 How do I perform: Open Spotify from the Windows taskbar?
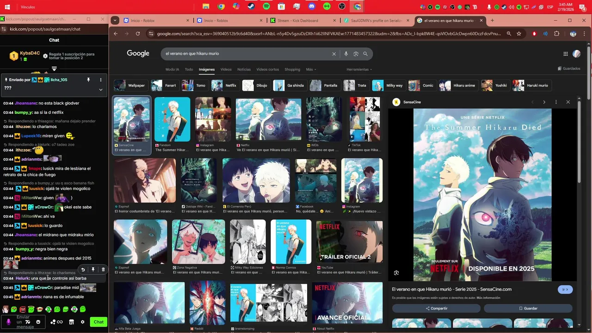266,6
